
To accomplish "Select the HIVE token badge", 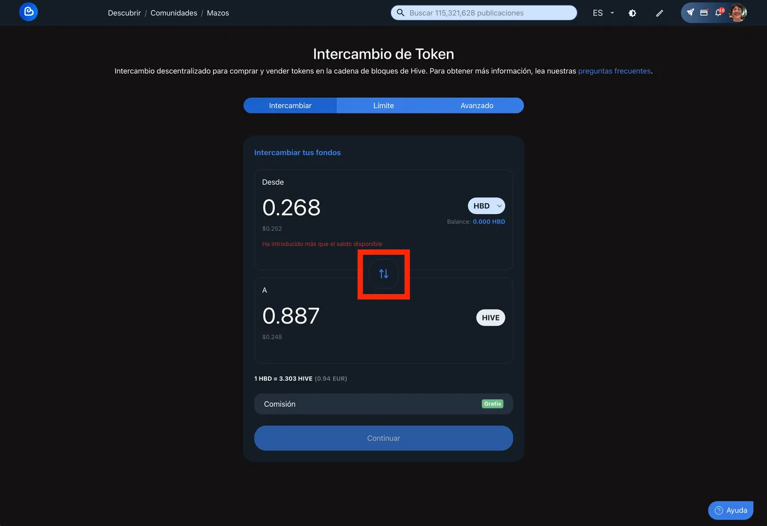I will pos(491,318).
